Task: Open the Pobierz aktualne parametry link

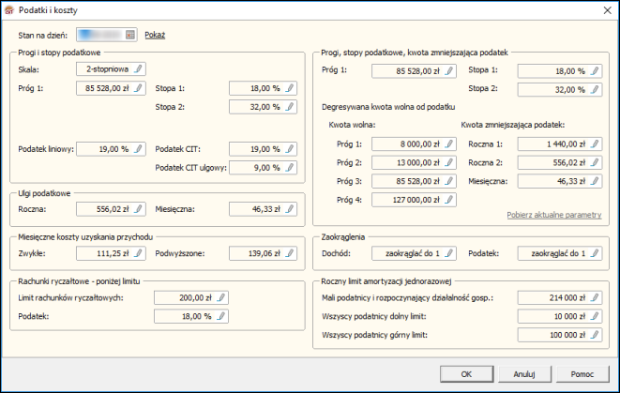Action: click(x=553, y=215)
